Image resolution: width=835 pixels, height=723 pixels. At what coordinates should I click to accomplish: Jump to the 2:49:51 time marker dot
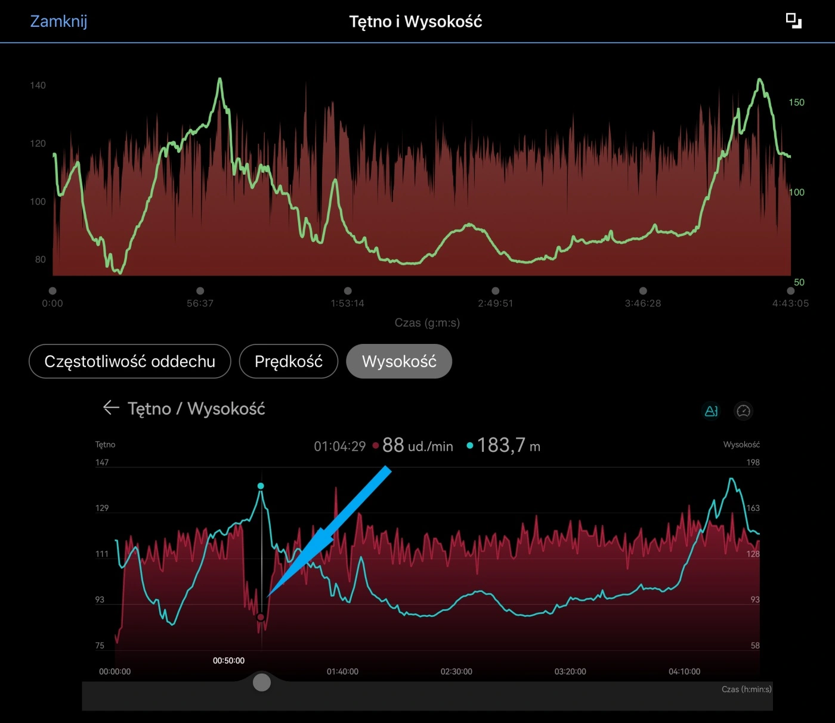pos(496,291)
